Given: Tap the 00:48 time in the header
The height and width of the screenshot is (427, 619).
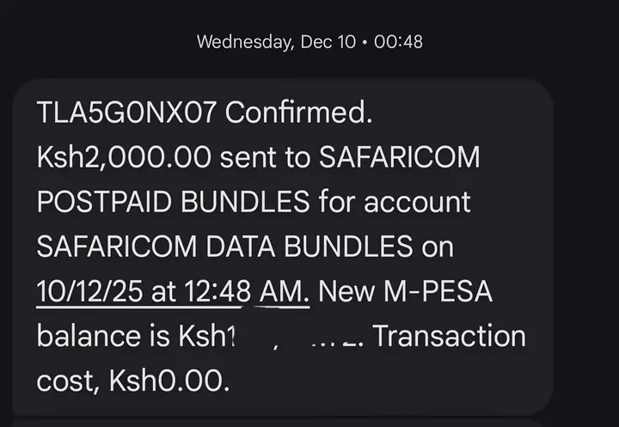Looking at the screenshot, I should click(399, 40).
